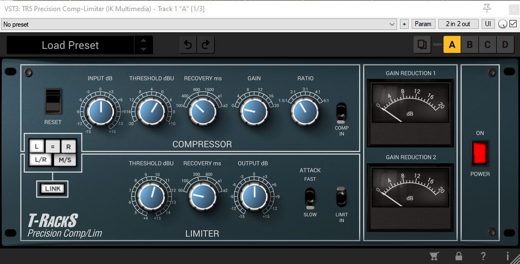Click the info icon in footer
This screenshot has height=264, width=520.
[507, 256]
